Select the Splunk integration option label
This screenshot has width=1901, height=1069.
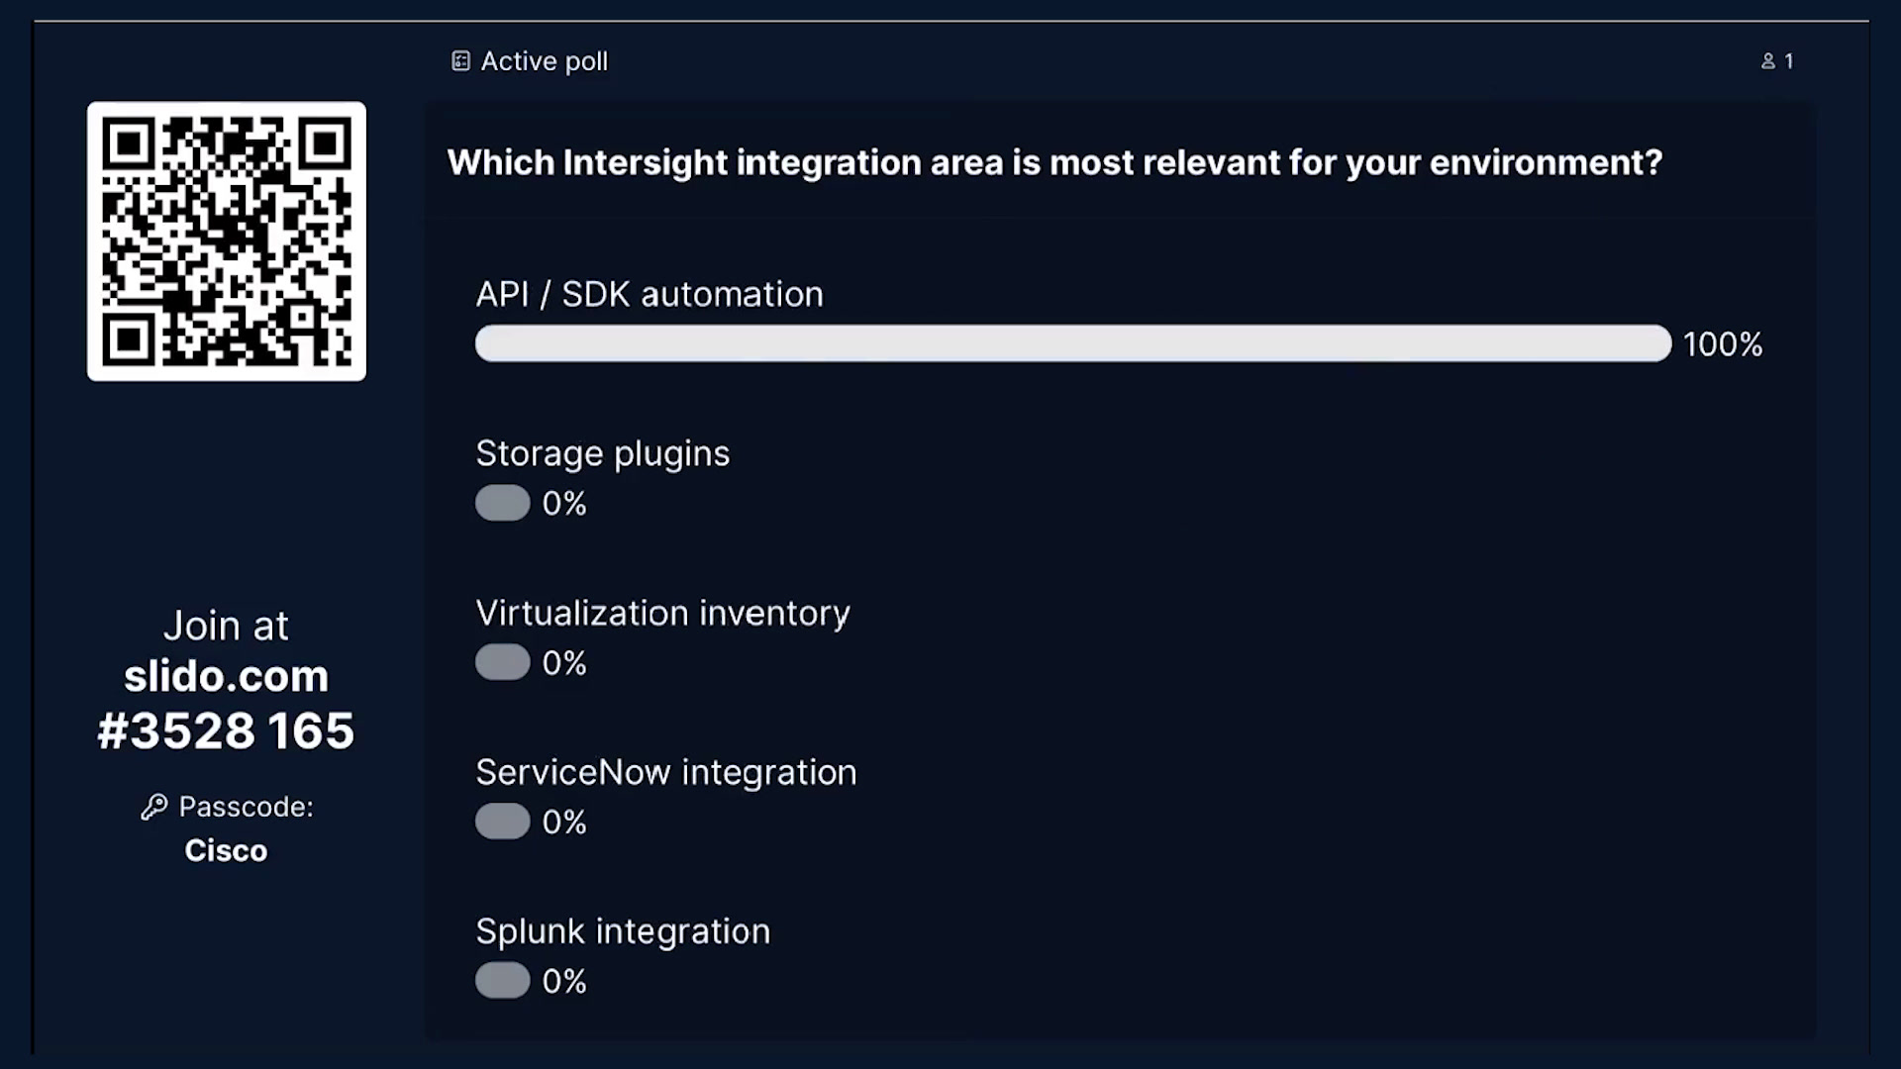tap(623, 931)
